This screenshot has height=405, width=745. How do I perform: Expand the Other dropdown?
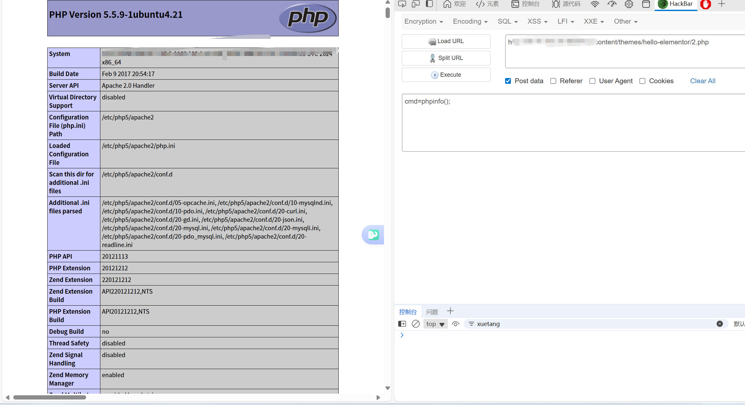[626, 21]
